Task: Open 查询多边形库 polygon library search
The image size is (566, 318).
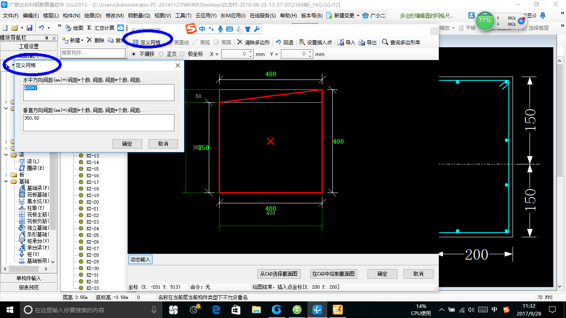Action: [x=401, y=42]
